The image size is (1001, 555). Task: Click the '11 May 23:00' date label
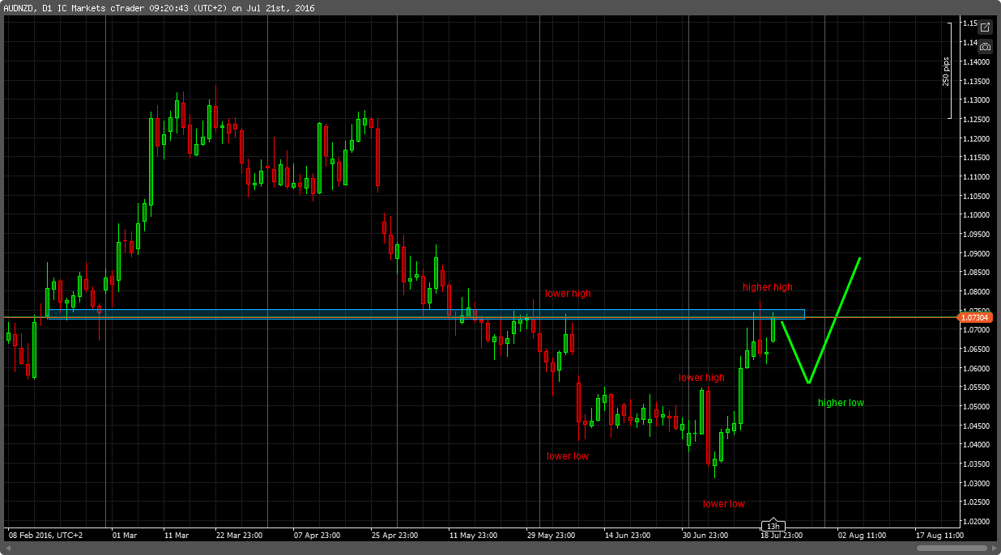[x=475, y=536]
